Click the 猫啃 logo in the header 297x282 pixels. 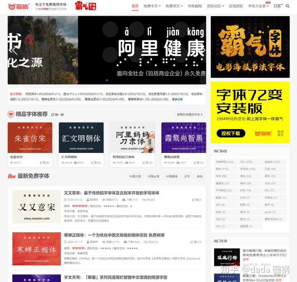pyautogui.click(x=19, y=7)
